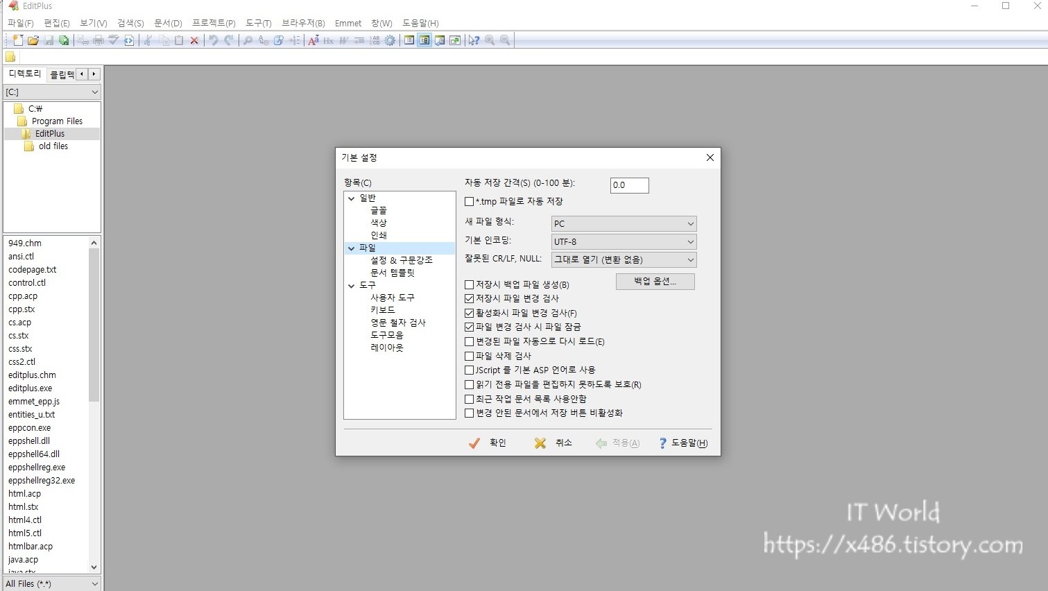
Task: Uncheck 활성화시 파일 변경 검사
Action: (470, 313)
